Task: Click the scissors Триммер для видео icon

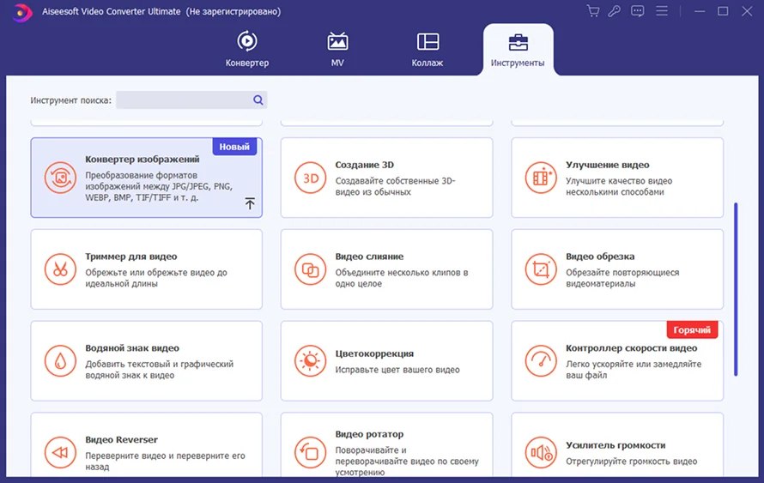Action: click(60, 269)
